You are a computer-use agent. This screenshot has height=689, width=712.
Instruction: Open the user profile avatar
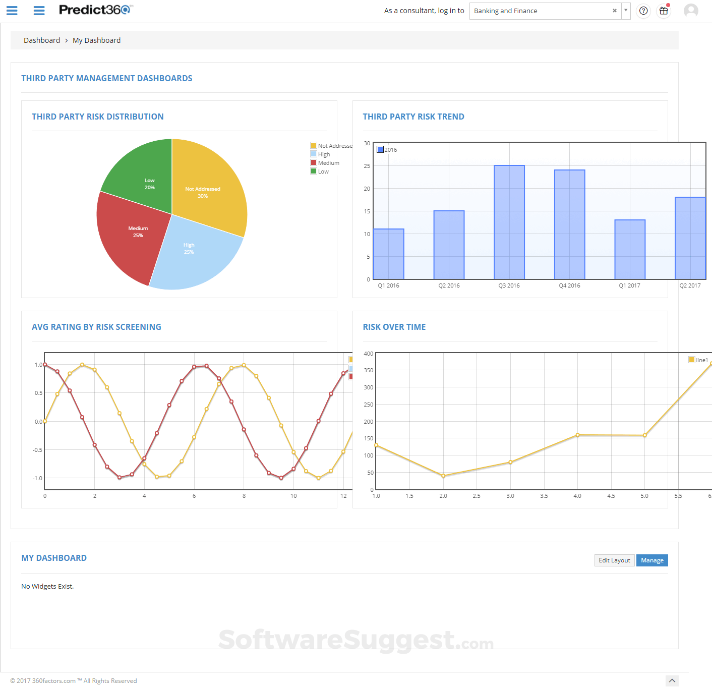click(691, 11)
